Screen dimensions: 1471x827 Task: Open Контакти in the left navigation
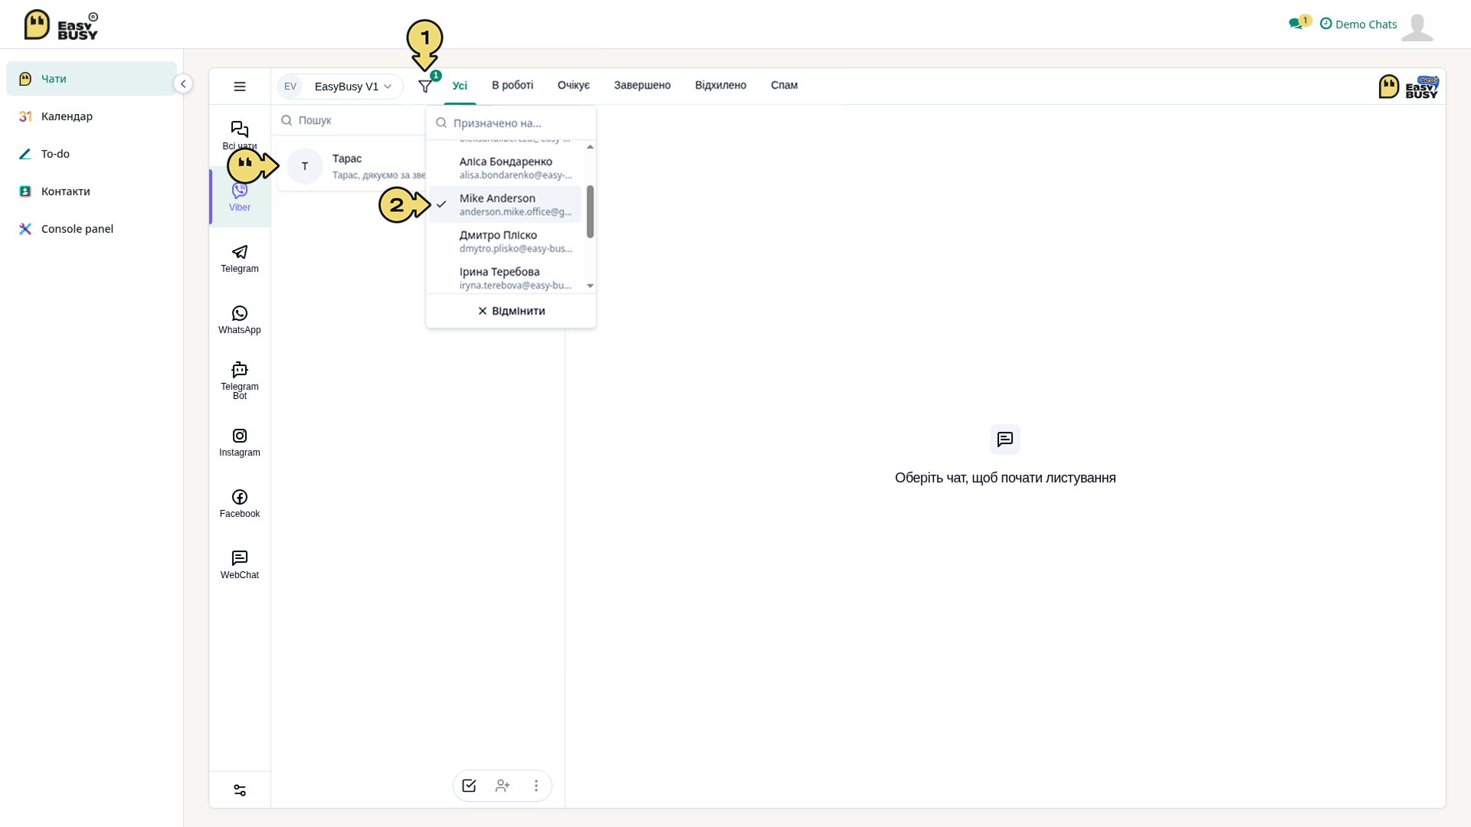(91, 191)
